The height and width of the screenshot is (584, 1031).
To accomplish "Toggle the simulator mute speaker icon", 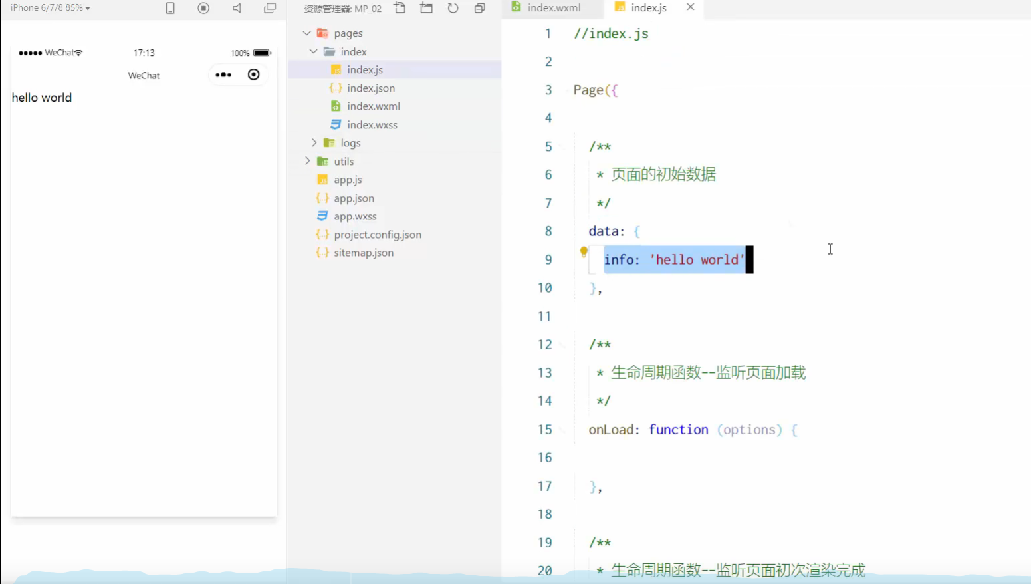I will pyautogui.click(x=237, y=8).
